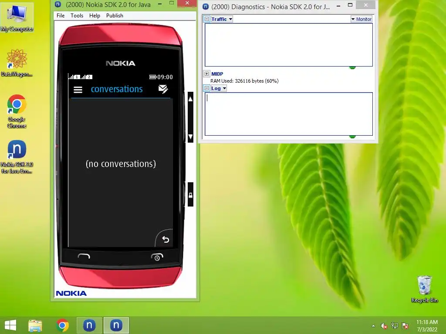The image size is (446, 334).
Task: Click the Action Center flag icon
Action: 405,326
